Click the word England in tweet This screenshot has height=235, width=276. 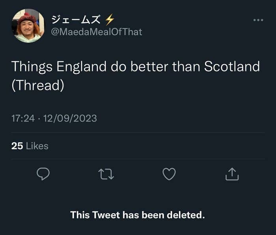82,67
